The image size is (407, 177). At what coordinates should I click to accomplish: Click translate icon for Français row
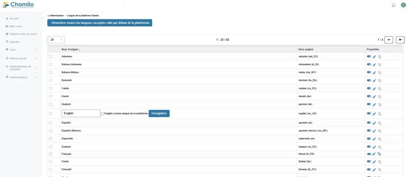380,154
